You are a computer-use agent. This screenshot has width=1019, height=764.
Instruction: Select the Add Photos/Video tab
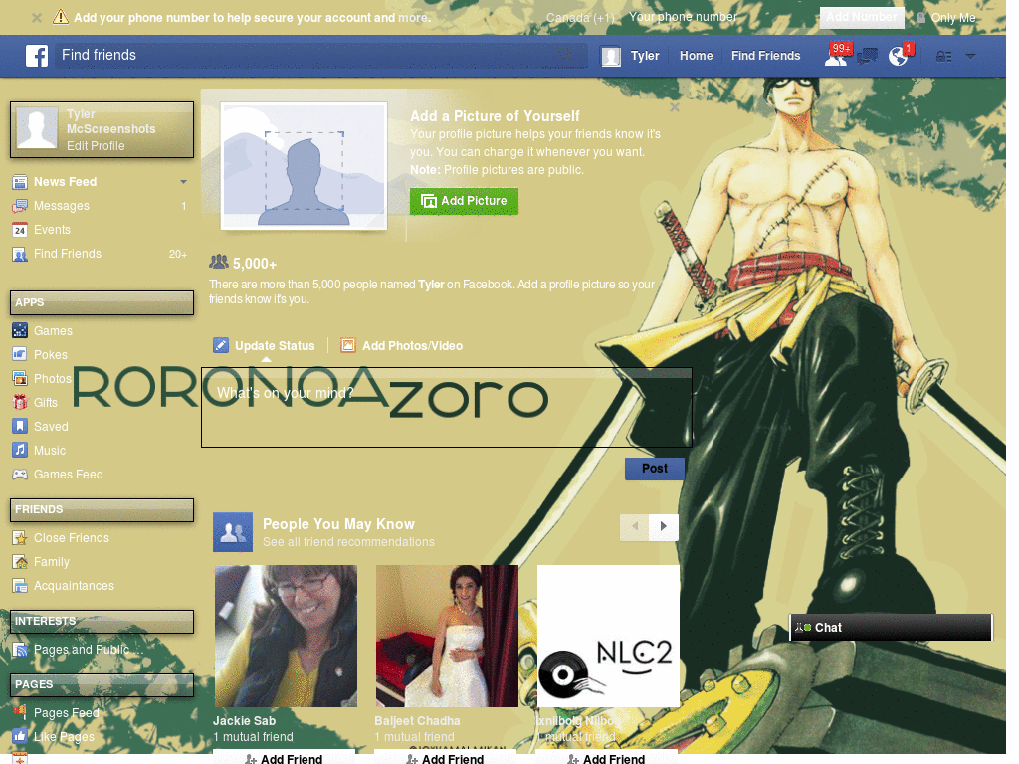click(x=402, y=346)
